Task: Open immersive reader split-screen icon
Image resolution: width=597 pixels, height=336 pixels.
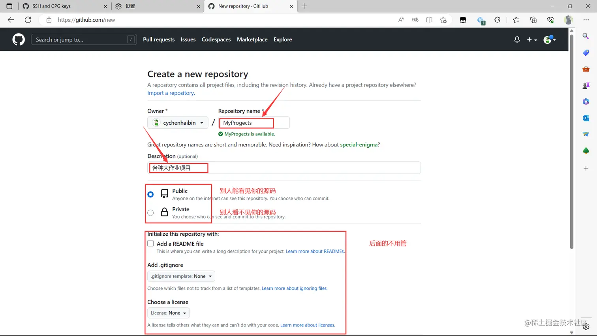Action: (429, 20)
